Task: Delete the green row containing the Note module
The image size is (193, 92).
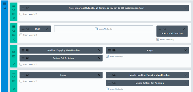Action: (x=14, y=18)
